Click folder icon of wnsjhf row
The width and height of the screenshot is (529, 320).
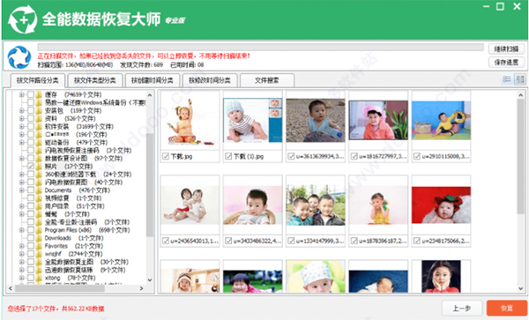(x=39, y=254)
